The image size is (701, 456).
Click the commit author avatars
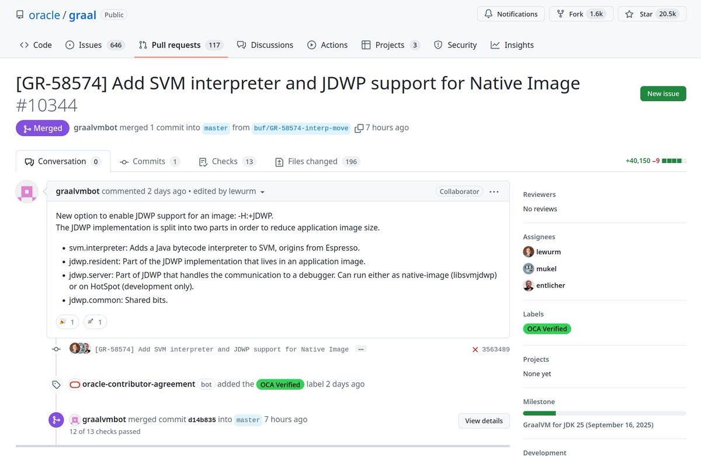pos(80,348)
